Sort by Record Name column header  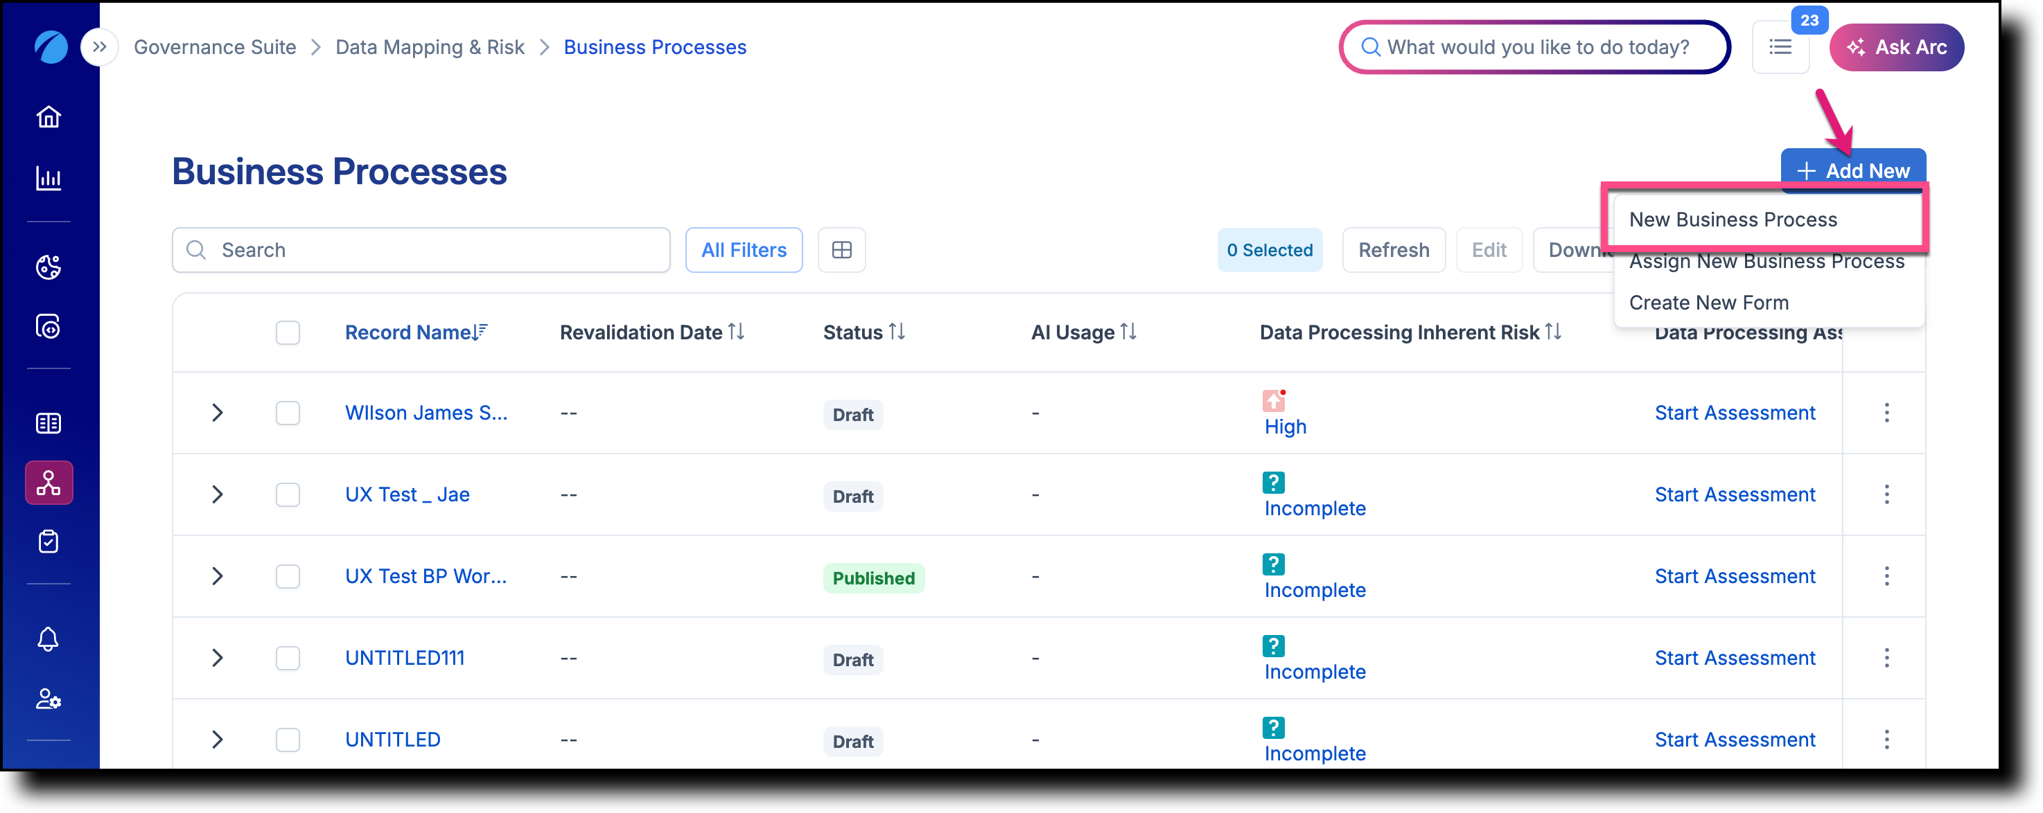point(416,332)
